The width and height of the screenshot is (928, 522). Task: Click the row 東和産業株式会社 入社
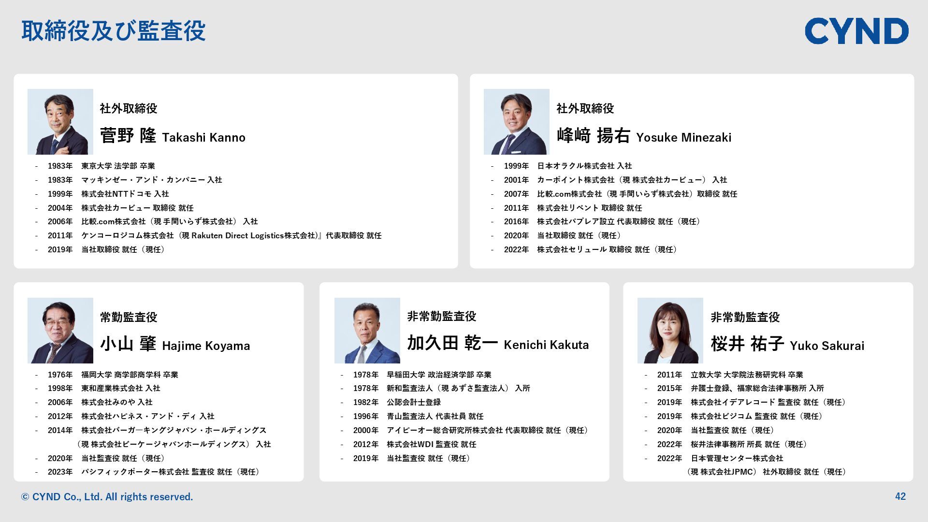click(x=98, y=388)
